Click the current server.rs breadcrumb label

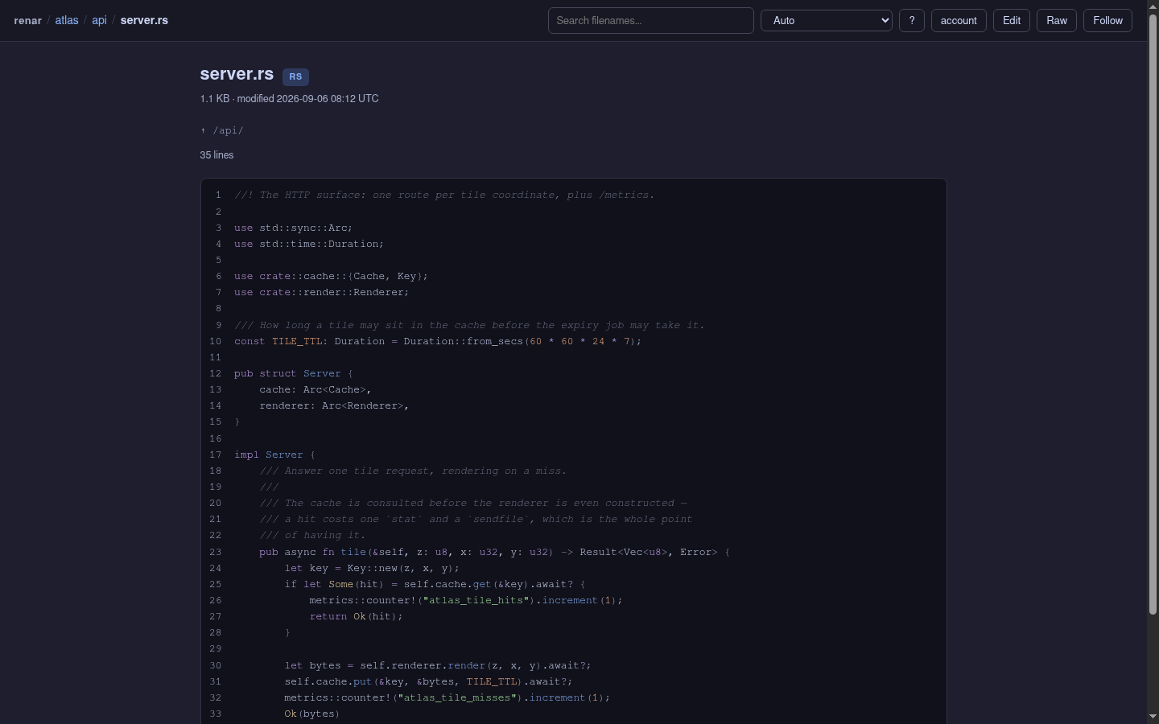click(144, 20)
